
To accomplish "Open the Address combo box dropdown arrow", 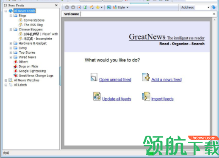I will click(x=208, y=7).
